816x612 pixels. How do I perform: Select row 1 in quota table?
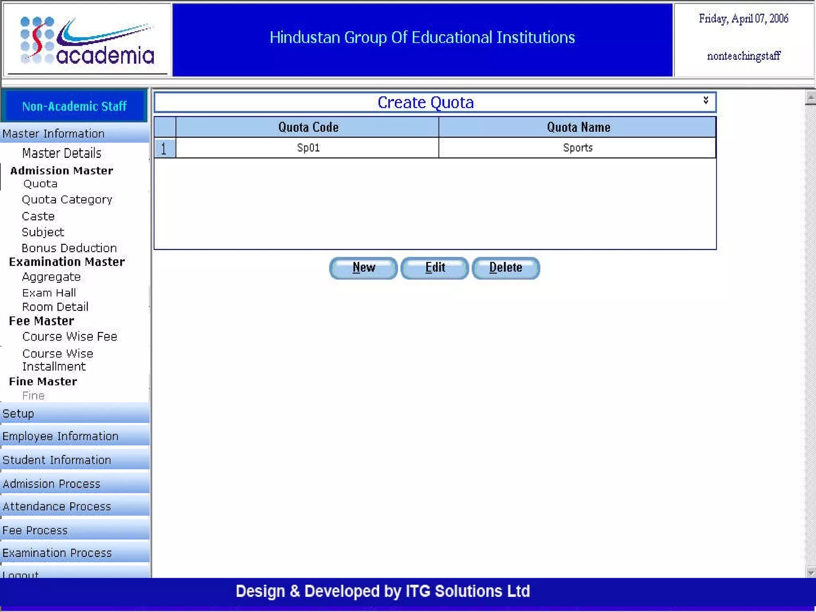[164, 148]
